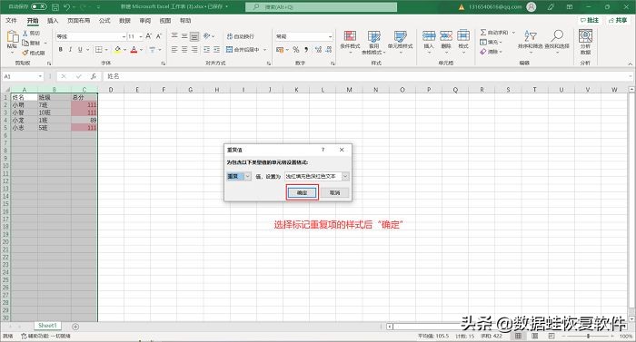Switch to the Insert (插入) tab
The width and height of the screenshot is (636, 342).
53,20
